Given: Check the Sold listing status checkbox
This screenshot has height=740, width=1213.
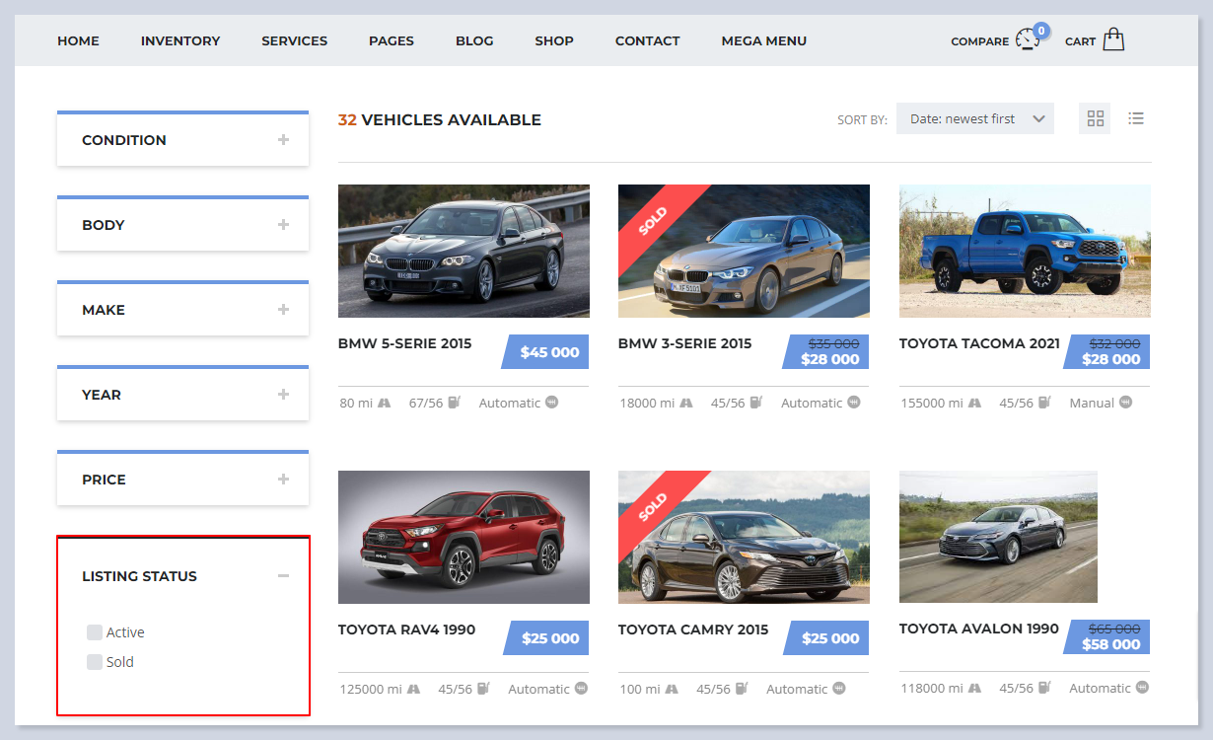Looking at the screenshot, I should point(95,662).
